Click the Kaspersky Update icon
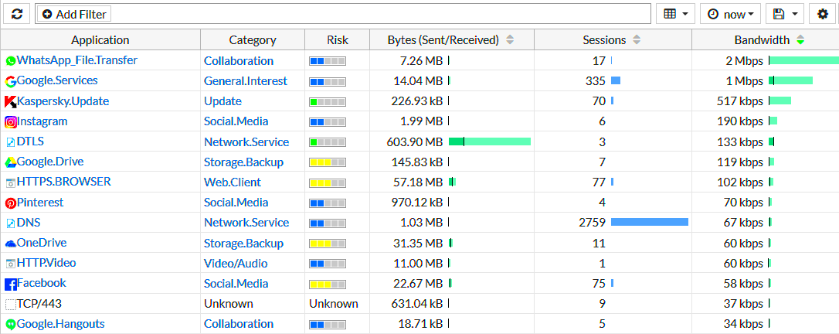The image size is (839, 334). pyautogui.click(x=11, y=102)
